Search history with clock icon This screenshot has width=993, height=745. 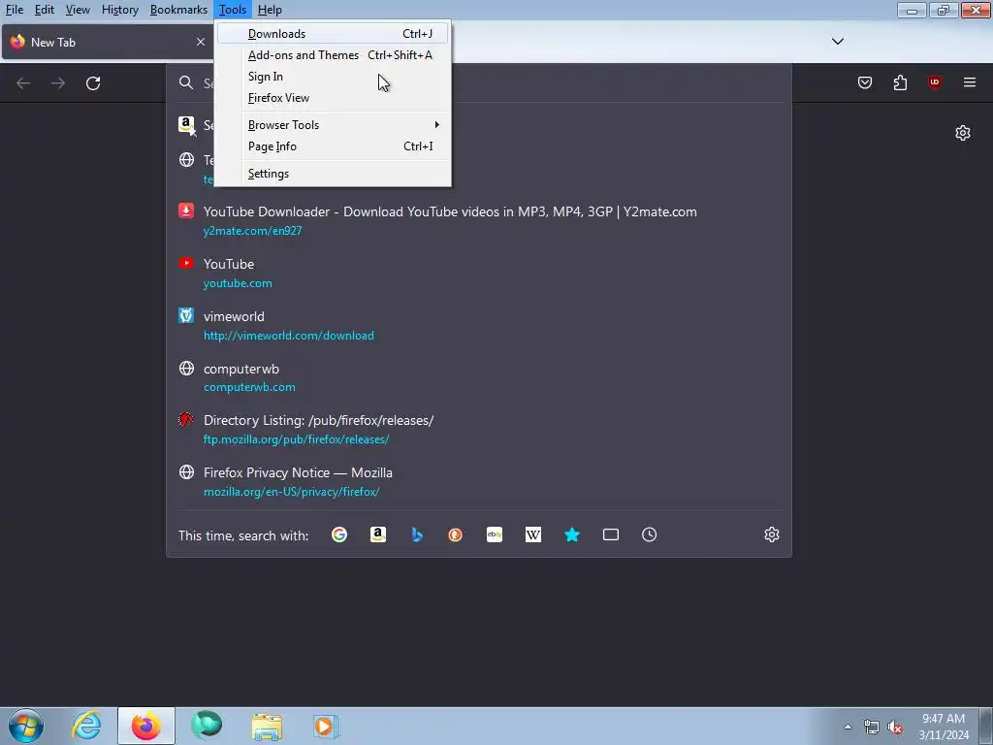[649, 534]
